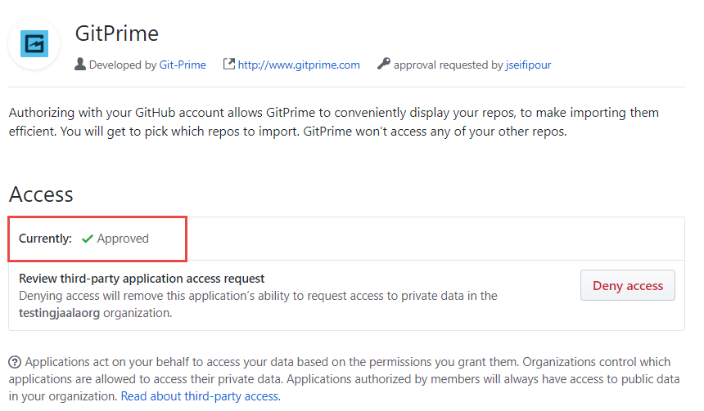This screenshot has height=411, width=704.
Task: Click the 'approval requested by' text
Action: point(448,65)
